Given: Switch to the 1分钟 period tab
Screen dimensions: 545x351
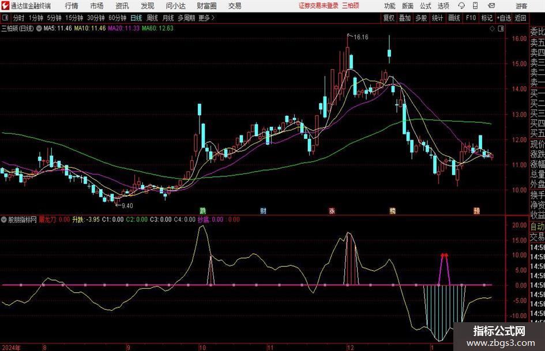Looking at the screenshot, I should (36, 18).
